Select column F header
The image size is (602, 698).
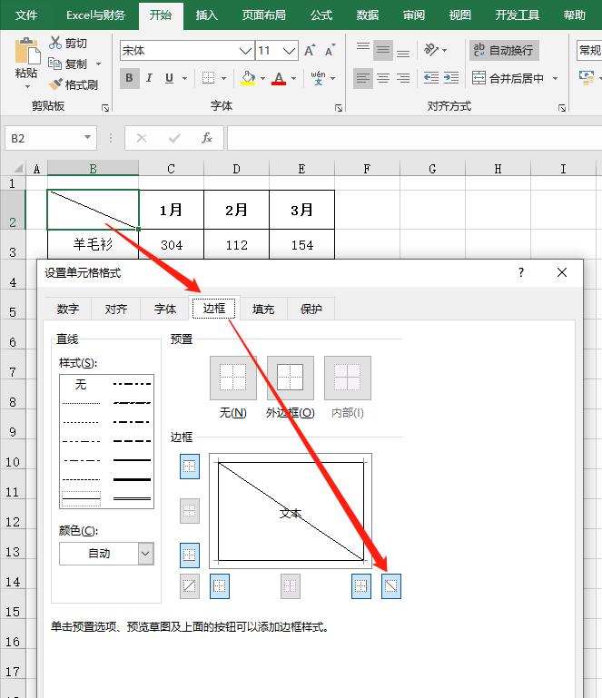[x=367, y=169]
